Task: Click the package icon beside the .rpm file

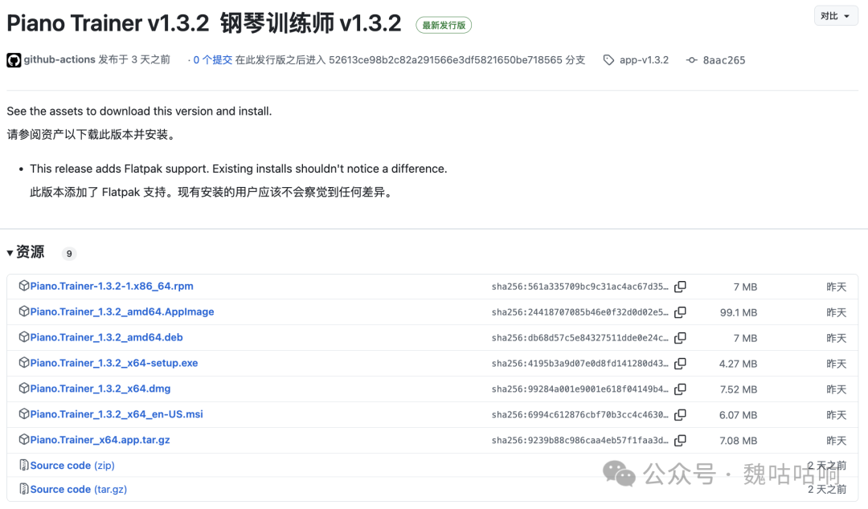Action: pyautogui.click(x=24, y=286)
